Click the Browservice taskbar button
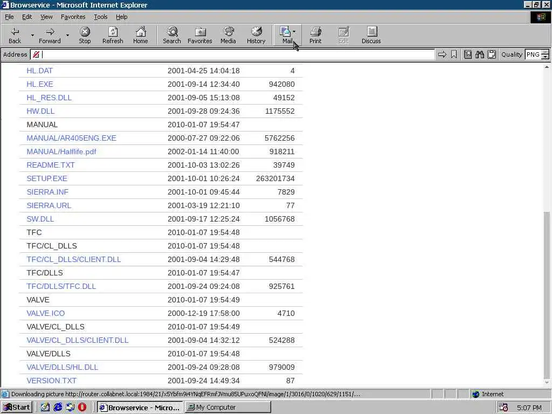Image resolution: width=552 pixels, height=414 pixels. pyautogui.click(x=140, y=408)
